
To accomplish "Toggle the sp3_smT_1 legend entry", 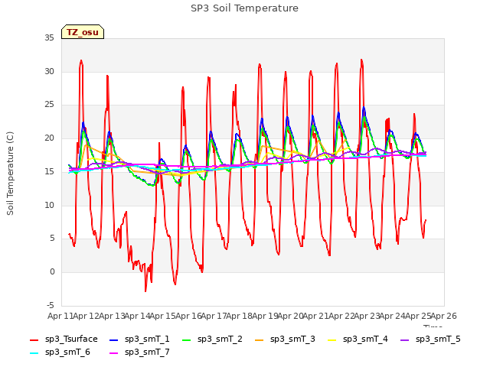I will (x=139, y=339).
